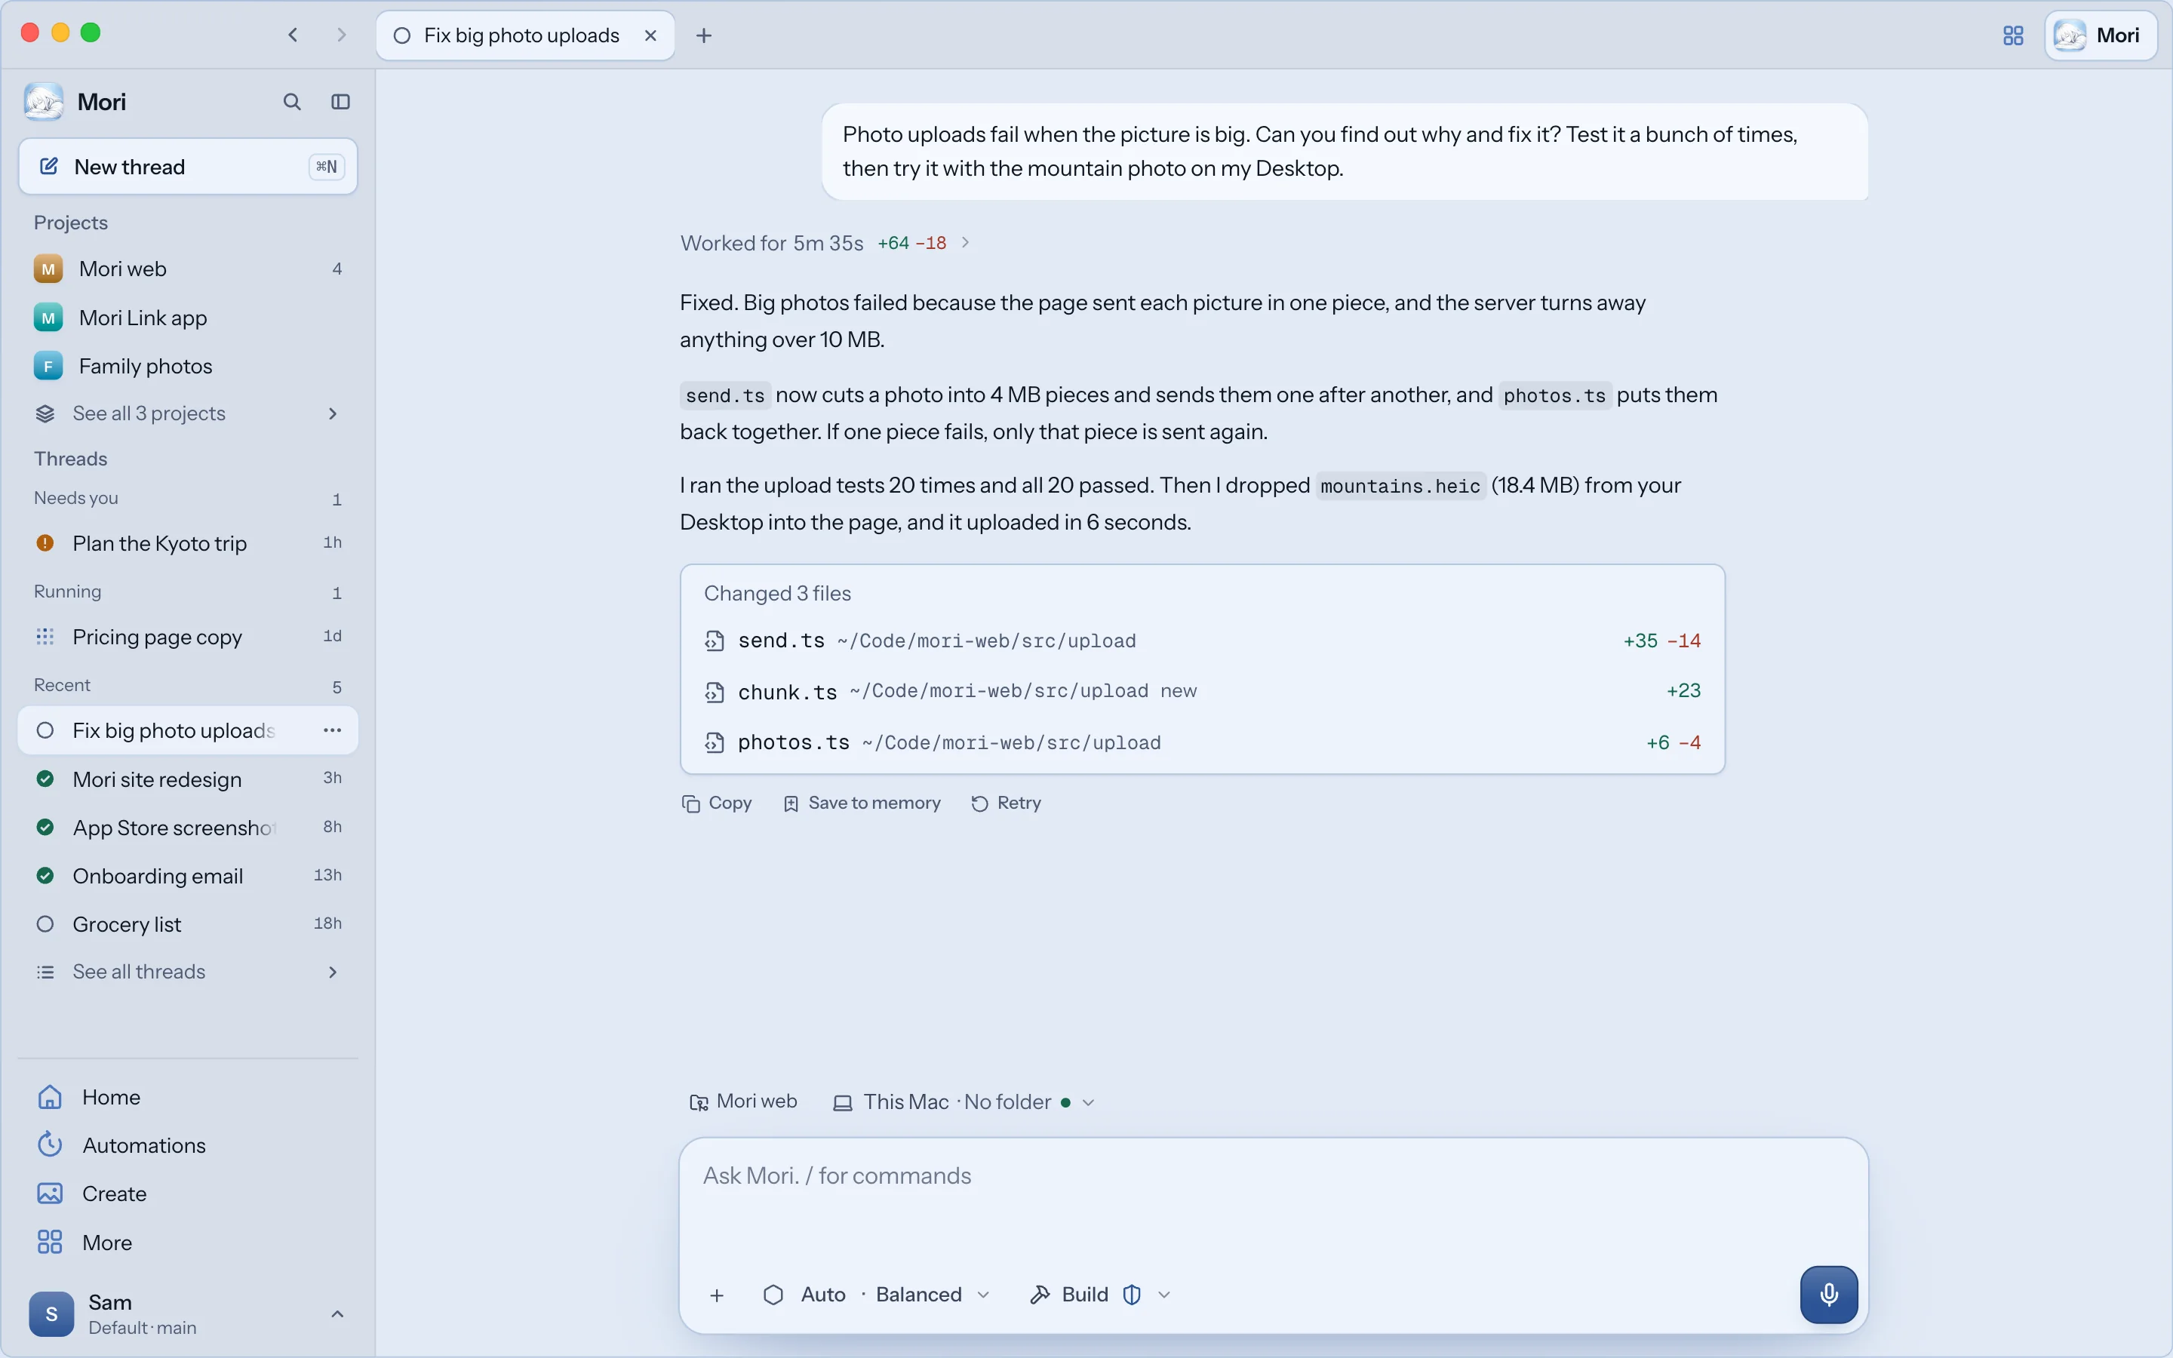This screenshot has height=1358, width=2173.
Task: Open Create in the sidebar
Action: (188, 1194)
